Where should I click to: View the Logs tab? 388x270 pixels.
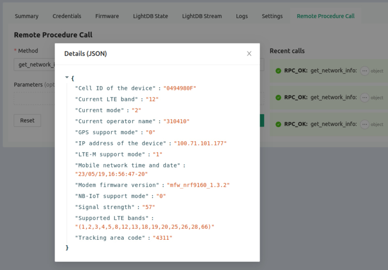coord(242,16)
